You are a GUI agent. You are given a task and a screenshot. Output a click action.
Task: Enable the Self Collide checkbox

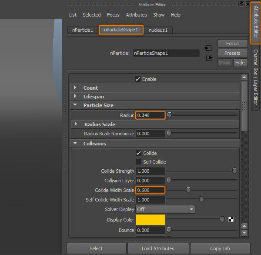point(138,162)
